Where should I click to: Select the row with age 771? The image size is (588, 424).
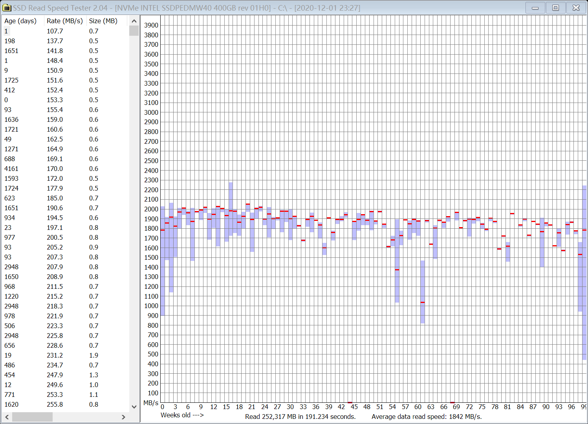66,395
